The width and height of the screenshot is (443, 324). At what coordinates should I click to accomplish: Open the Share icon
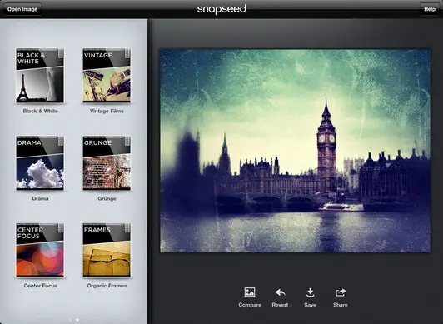(x=341, y=292)
